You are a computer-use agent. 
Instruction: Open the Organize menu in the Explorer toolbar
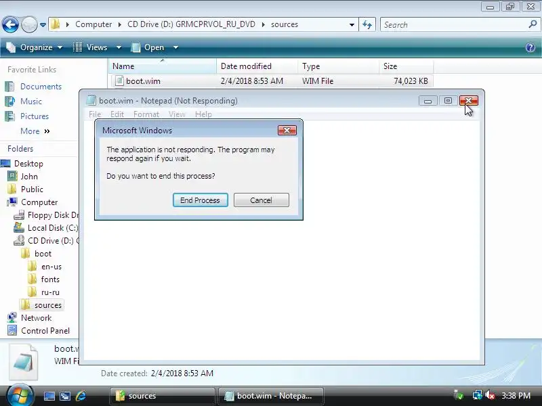click(35, 47)
